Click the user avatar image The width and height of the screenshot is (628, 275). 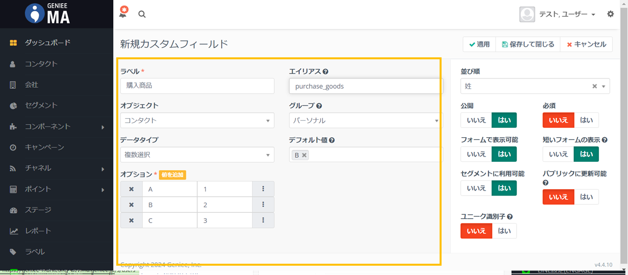527,14
